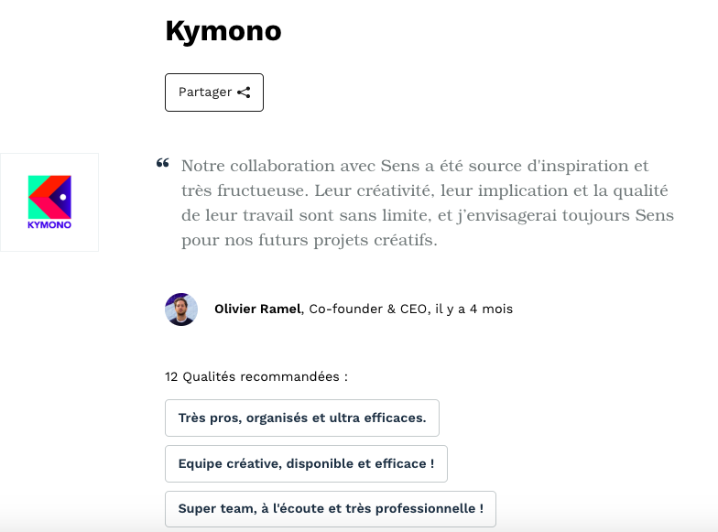Open Olivier Ramel's avatar photo
Viewport: 718px width, 532px height.
click(181, 309)
